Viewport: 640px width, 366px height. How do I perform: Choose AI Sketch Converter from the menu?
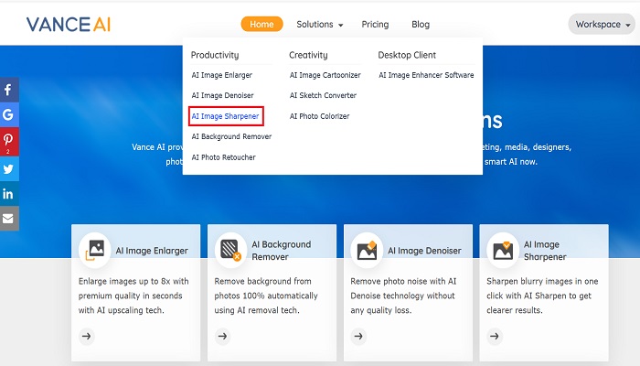[323, 95]
